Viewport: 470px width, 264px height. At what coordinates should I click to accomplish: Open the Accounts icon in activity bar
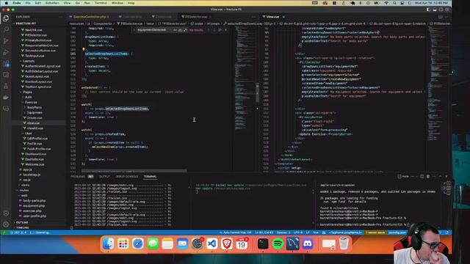tap(6, 213)
